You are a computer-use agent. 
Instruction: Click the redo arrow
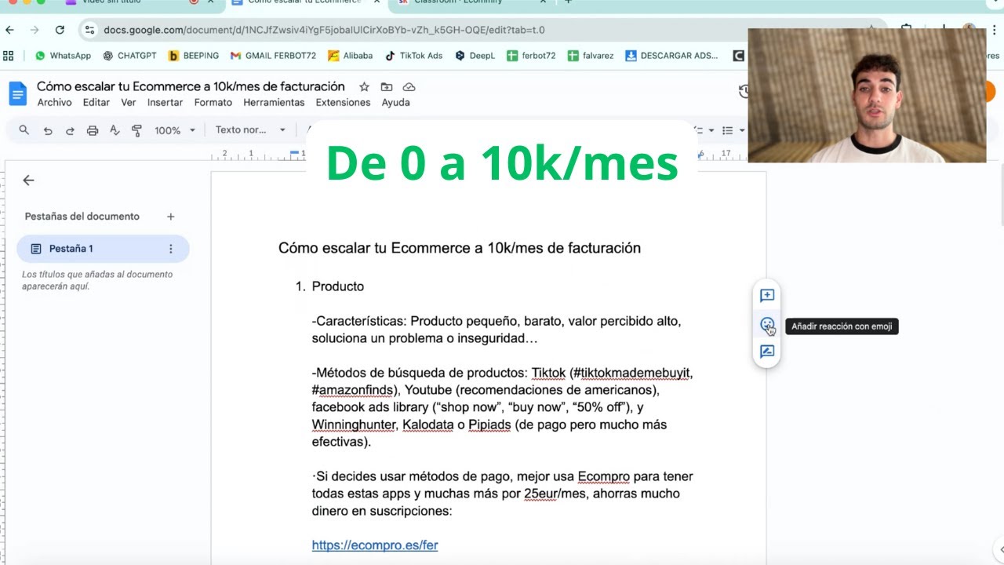(70, 130)
